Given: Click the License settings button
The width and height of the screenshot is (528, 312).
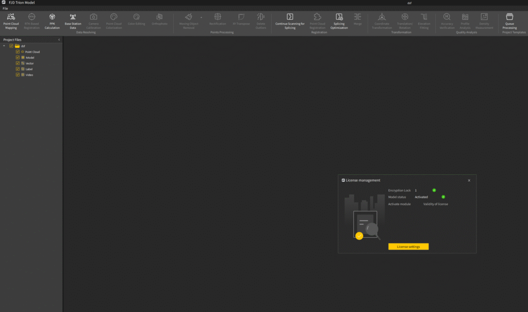Looking at the screenshot, I should pyautogui.click(x=408, y=247).
